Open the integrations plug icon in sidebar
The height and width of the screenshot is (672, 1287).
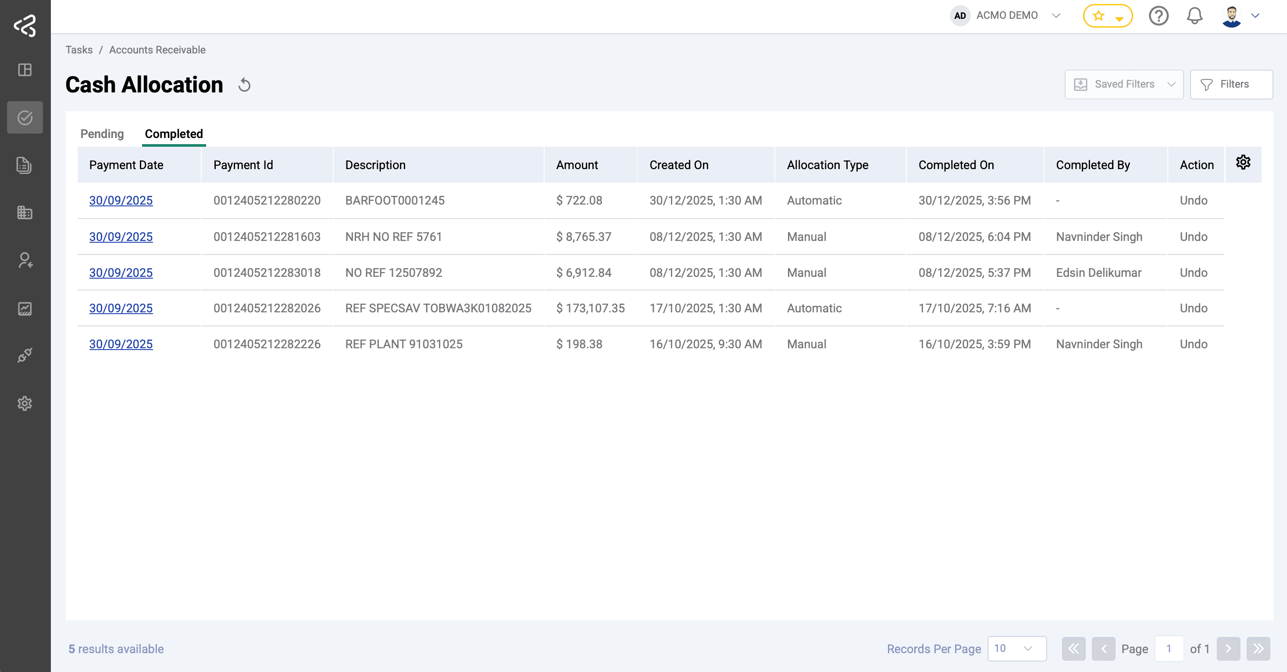pos(25,355)
